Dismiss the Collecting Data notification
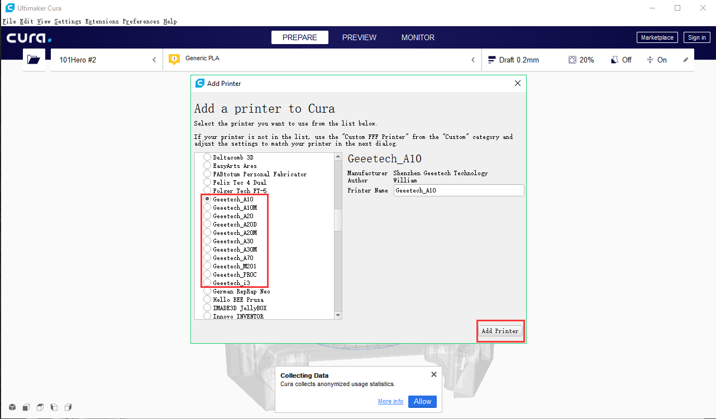 click(x=434, y=375)
